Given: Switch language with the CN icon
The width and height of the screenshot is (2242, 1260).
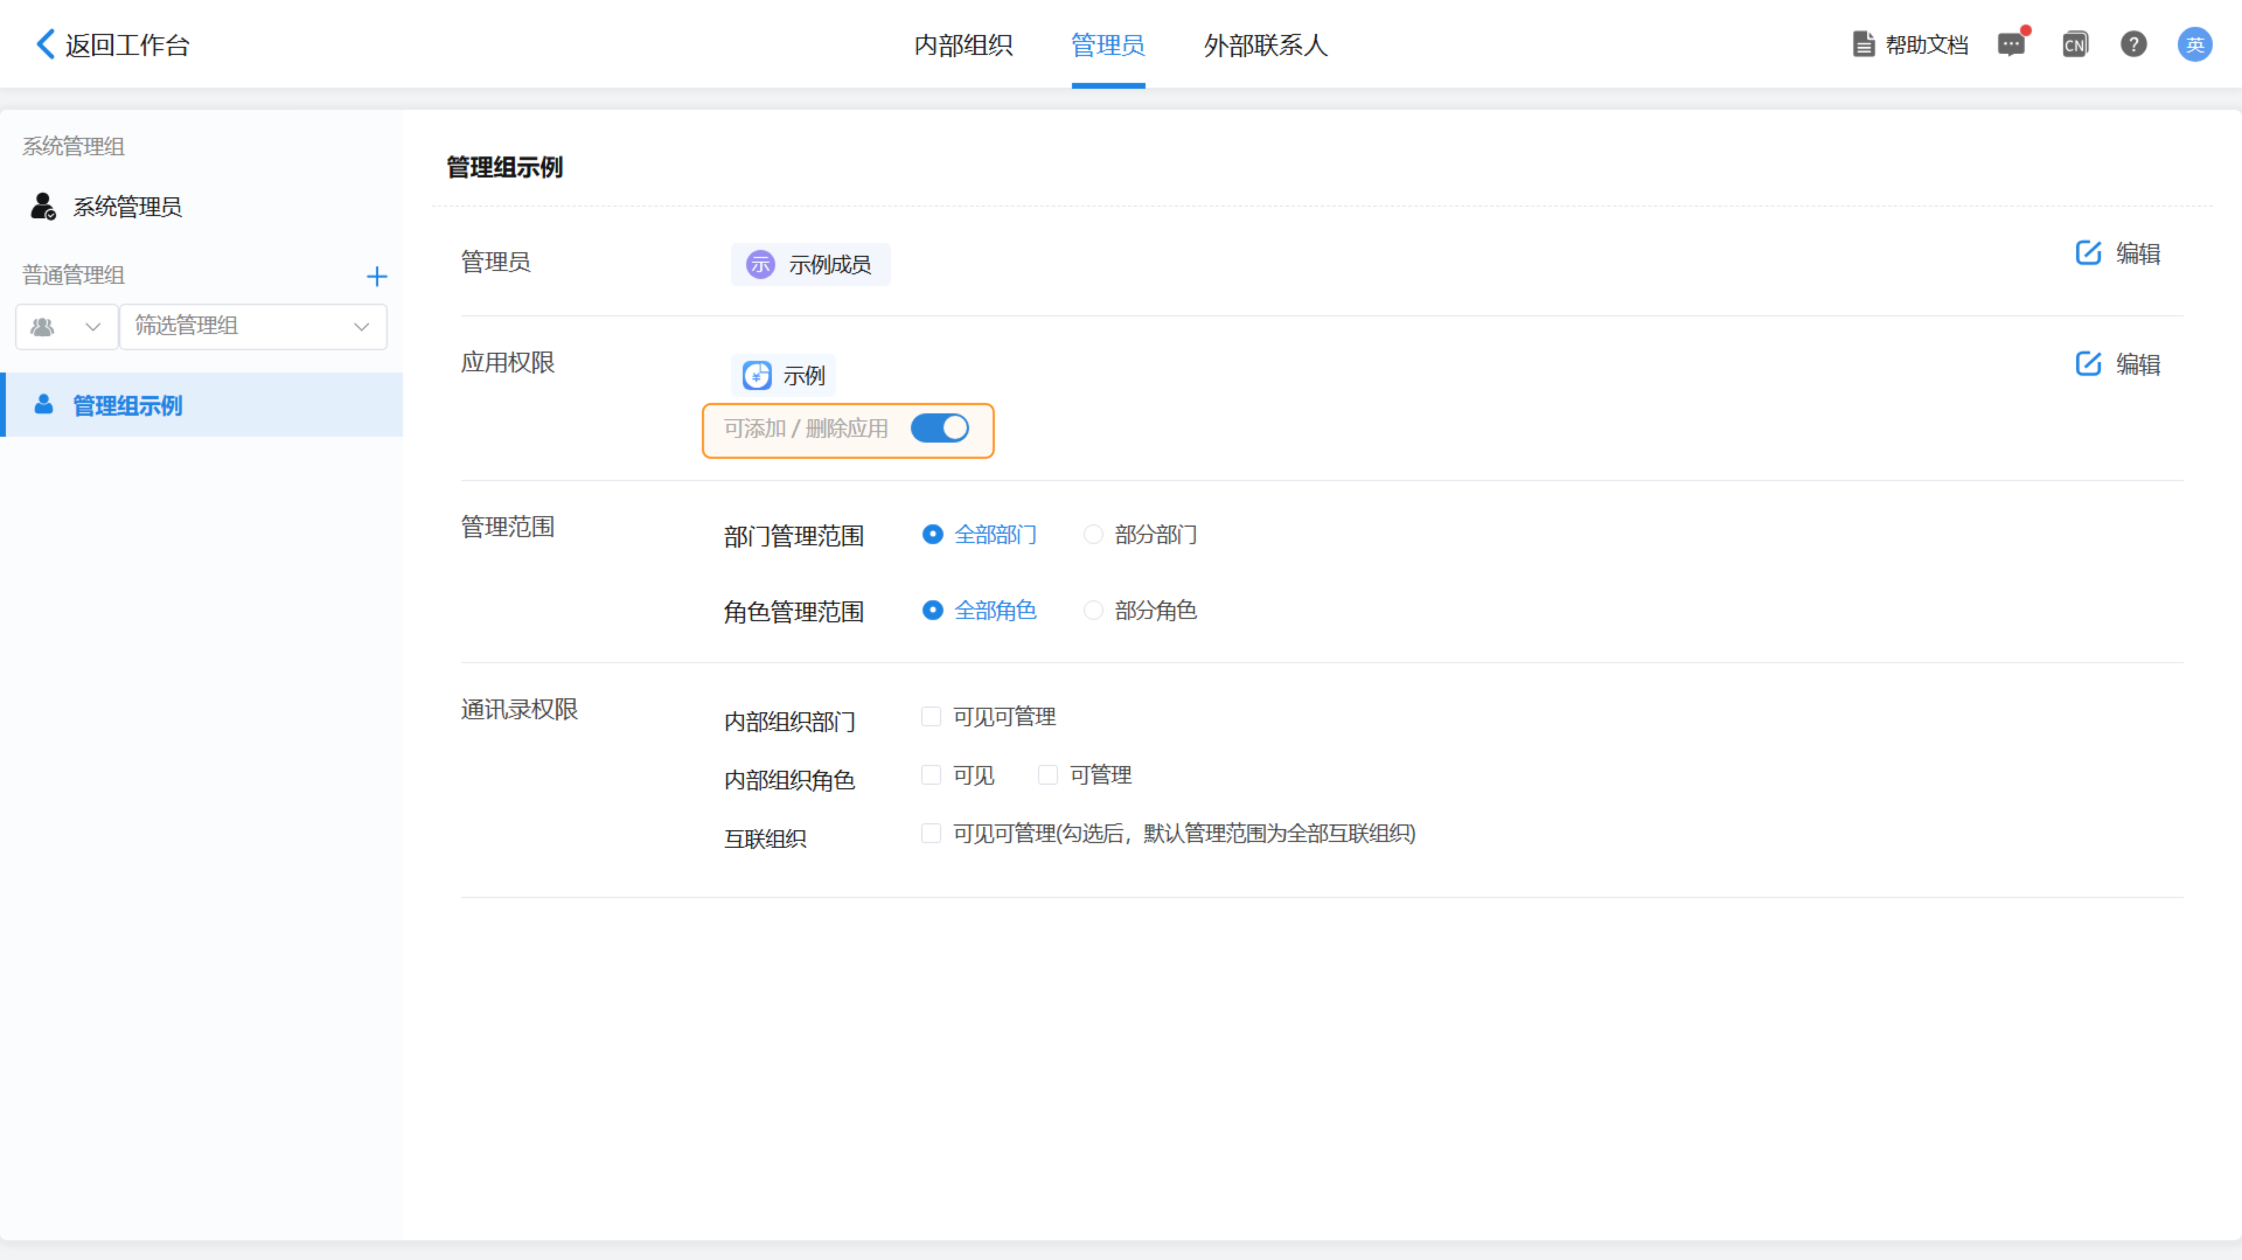Looking at the screenshot, I should 2075,44.
